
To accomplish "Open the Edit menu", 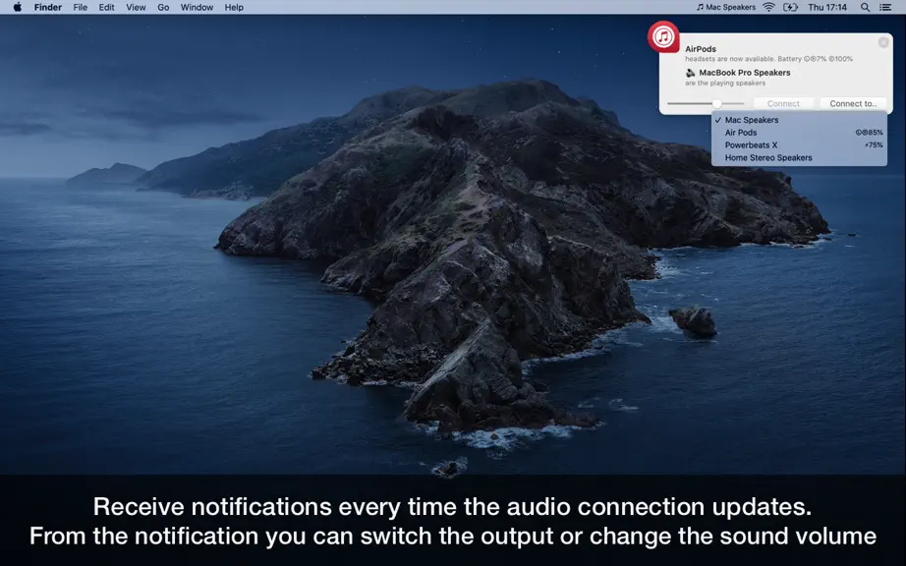I will tap(106, 7).
